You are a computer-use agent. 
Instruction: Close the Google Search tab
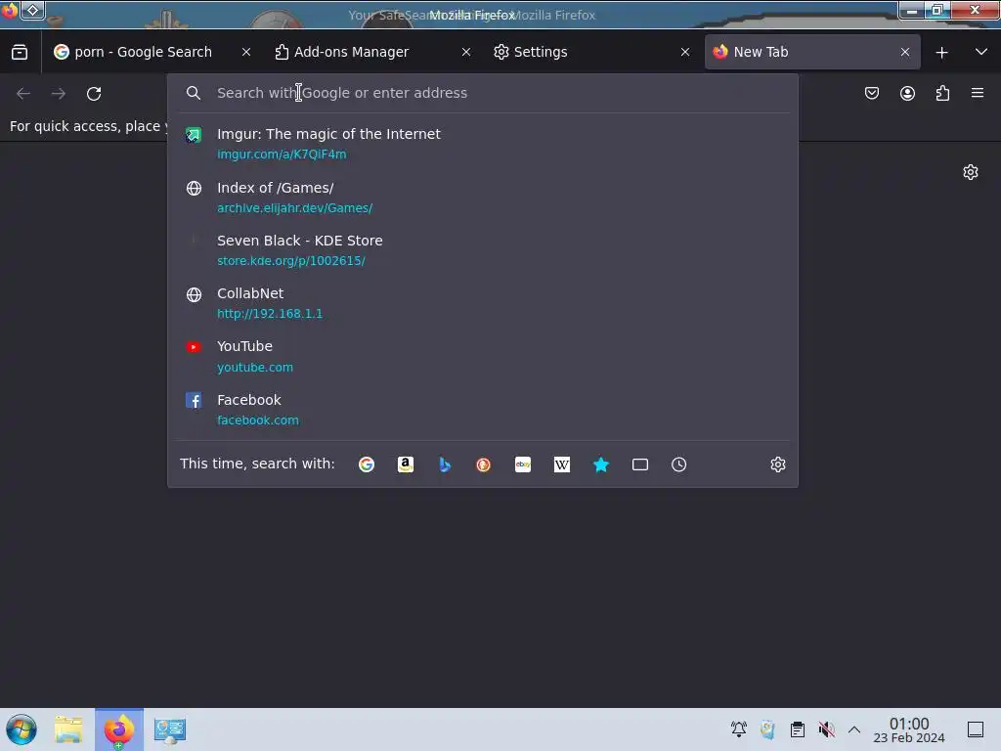[246, 53]
